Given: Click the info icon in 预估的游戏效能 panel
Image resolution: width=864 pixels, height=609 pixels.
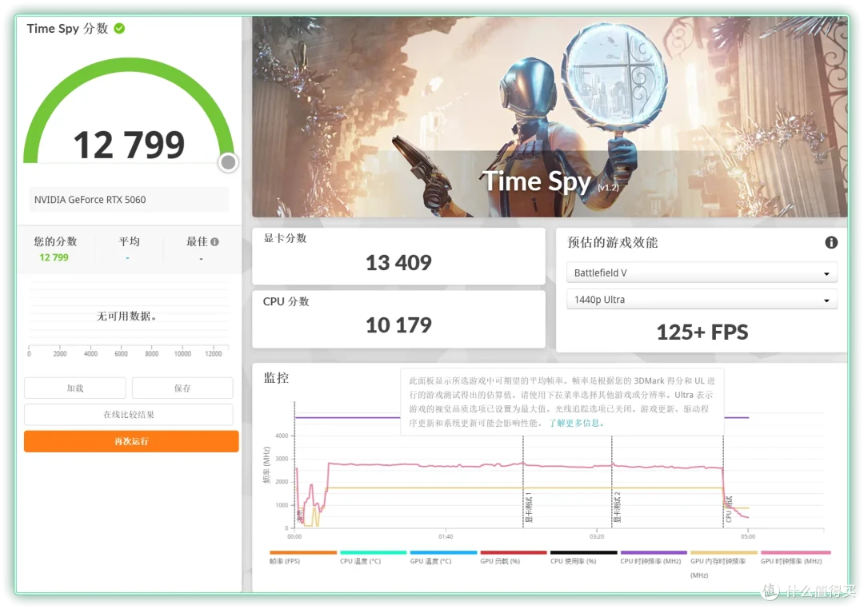Looking at the screenshot, I should tap(831, 242).
